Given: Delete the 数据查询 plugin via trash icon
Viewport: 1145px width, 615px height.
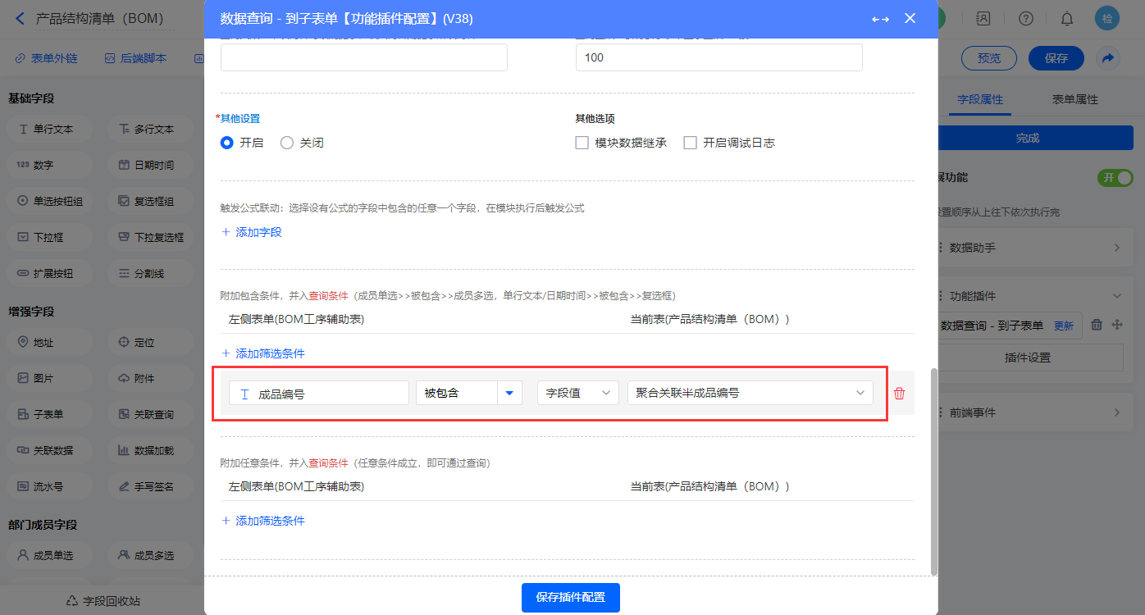Looking at the screenshot, I should click(1097, 325).
